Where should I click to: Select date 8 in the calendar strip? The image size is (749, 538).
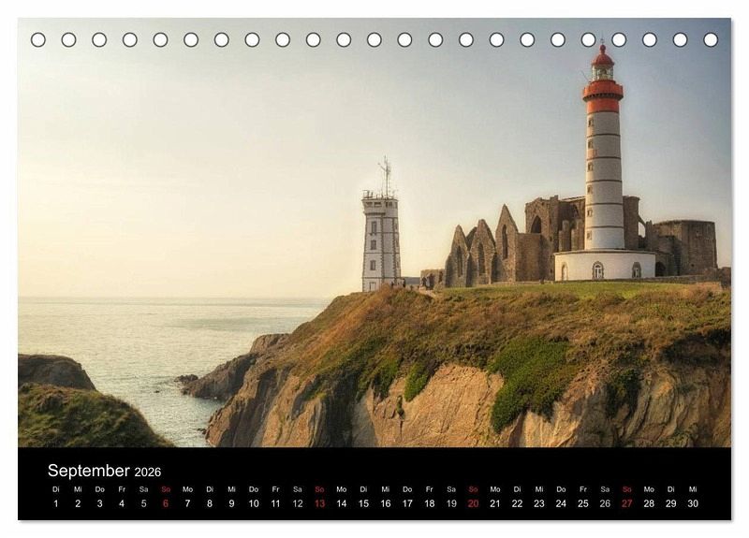point(210,503)
